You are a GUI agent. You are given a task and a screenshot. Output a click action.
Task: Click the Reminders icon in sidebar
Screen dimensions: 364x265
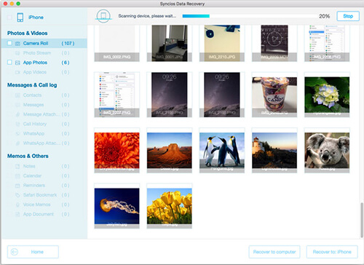point(17,186)
